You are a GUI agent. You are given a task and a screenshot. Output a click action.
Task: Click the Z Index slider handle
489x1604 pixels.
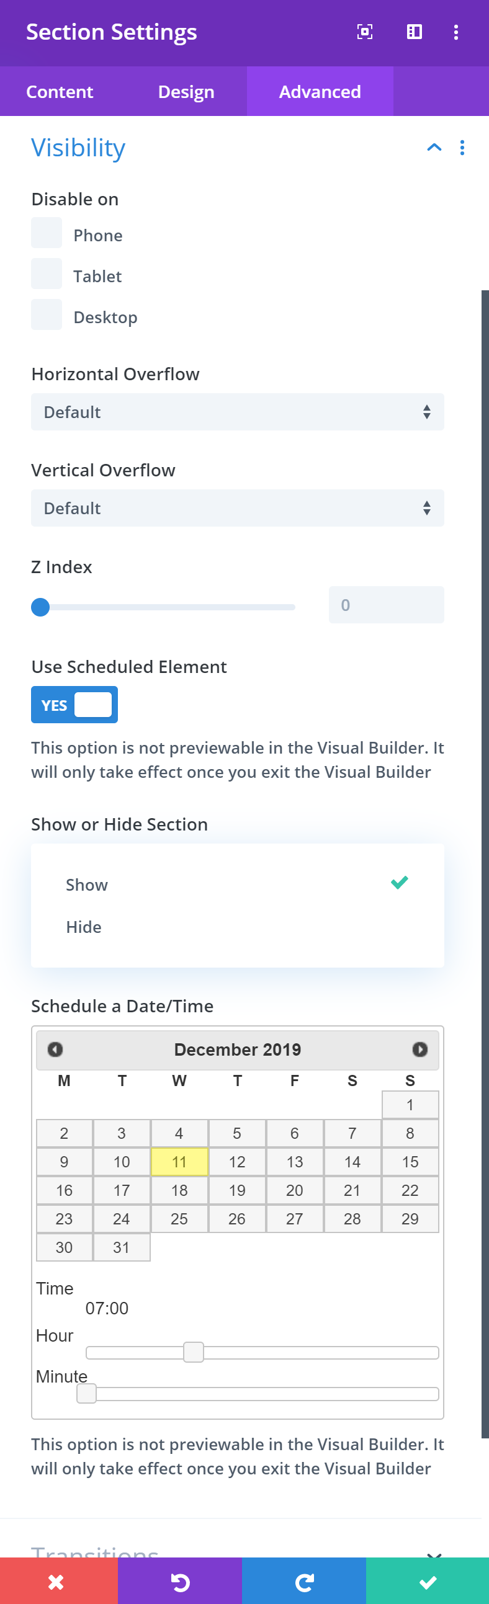40,607
